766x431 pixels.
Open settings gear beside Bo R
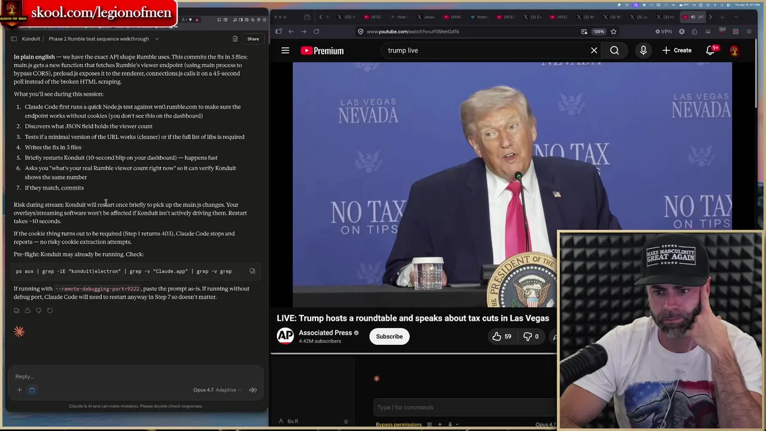[x=345, y=421]
